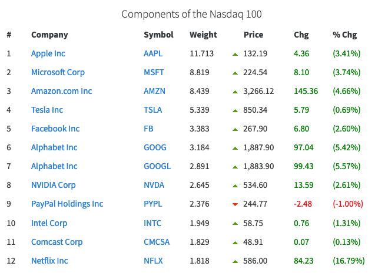Click the Company column header
The image size is (375, 273).
pyautogui.click(x=49, y=35)
